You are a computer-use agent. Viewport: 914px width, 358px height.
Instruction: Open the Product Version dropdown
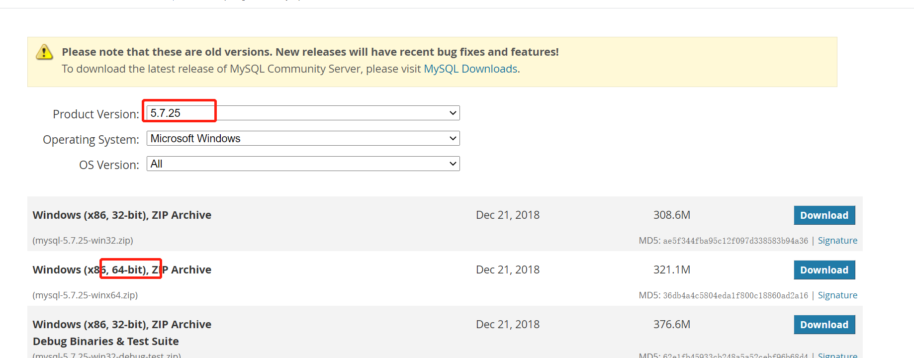pos(303,113)
